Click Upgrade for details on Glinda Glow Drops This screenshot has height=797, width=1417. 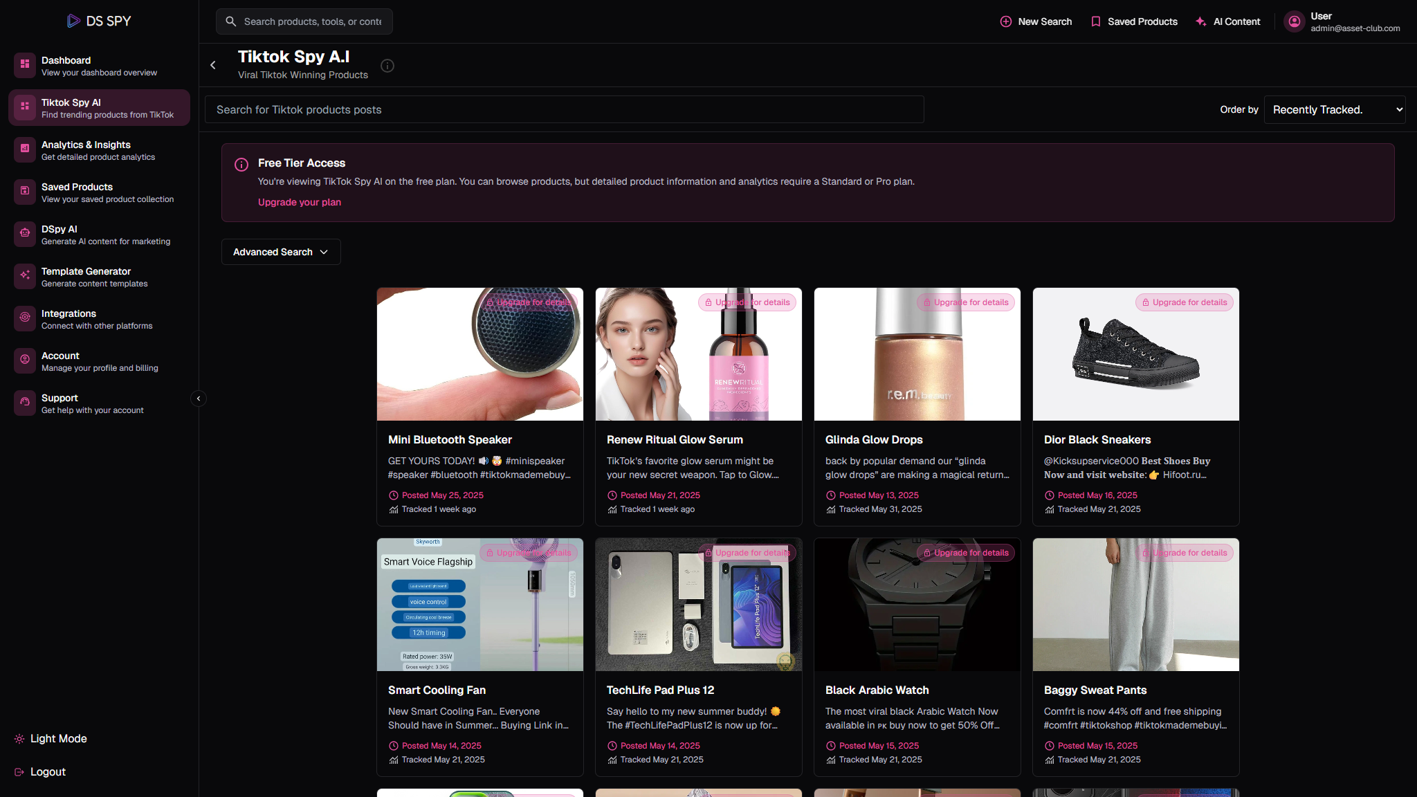(966, 302)
